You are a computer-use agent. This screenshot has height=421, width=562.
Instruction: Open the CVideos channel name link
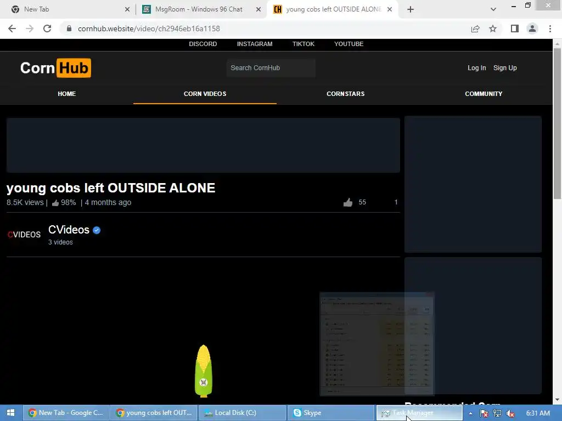click(69, 230)
